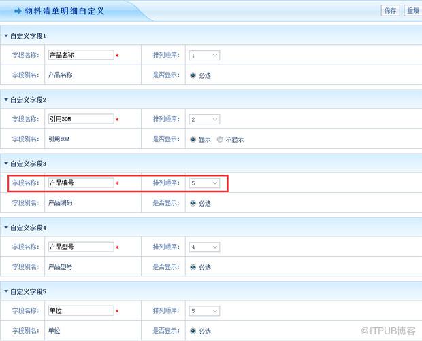
Task: Click the arrow icon beside 物料清单明细自定义
Action: click(x=18, y=11)
